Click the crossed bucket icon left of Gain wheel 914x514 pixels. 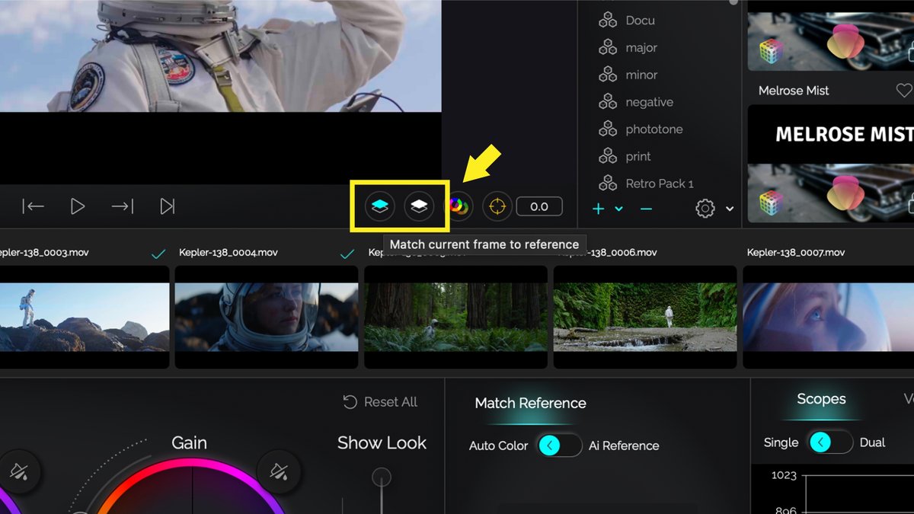[x=18, y=473]
